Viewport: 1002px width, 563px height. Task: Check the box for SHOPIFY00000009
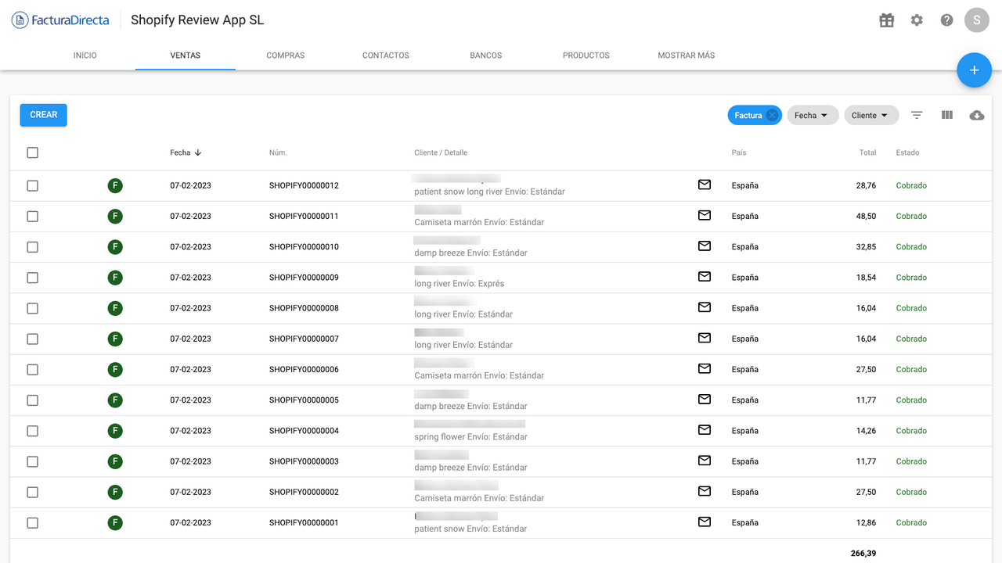pyautogui.click(x=32, y=278)
